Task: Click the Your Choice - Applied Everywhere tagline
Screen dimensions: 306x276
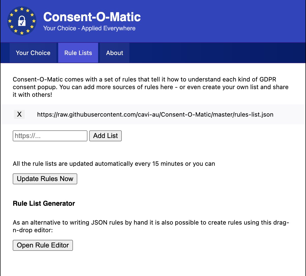Action: click(x=89, y=28)
